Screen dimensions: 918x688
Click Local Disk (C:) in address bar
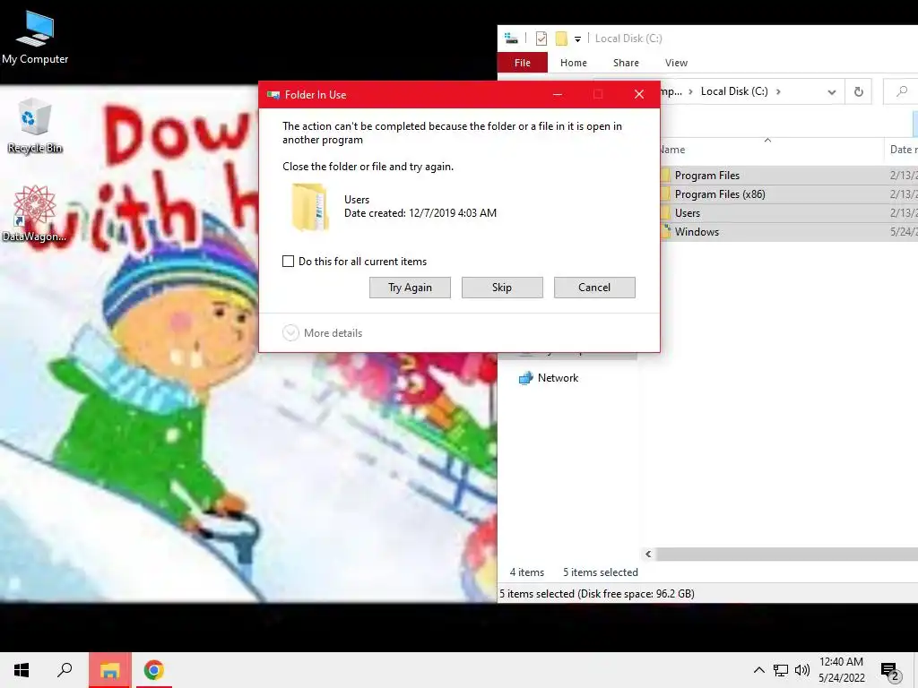click(x=734, y=91)
